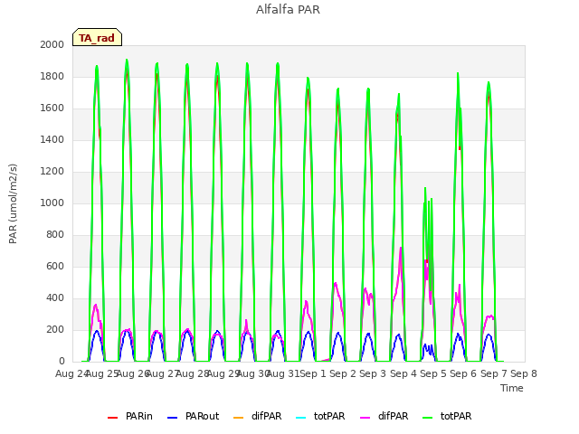The height and width of the screenshot is (434, 579).
Task: Click the Sep 3 x-axis tick label
Action: click(373, 373)
